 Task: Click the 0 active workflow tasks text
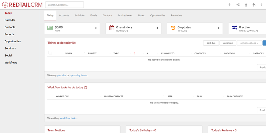click(244, 27)
